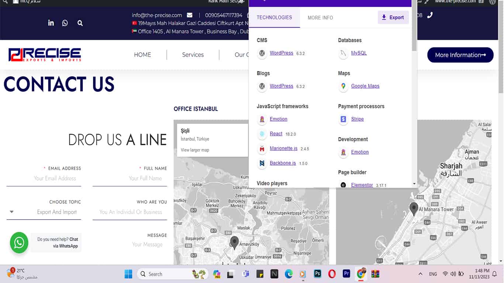Open the clock showing 1:48 PM
This screenshot has height=283, width=504.
[x=479, y=274]
